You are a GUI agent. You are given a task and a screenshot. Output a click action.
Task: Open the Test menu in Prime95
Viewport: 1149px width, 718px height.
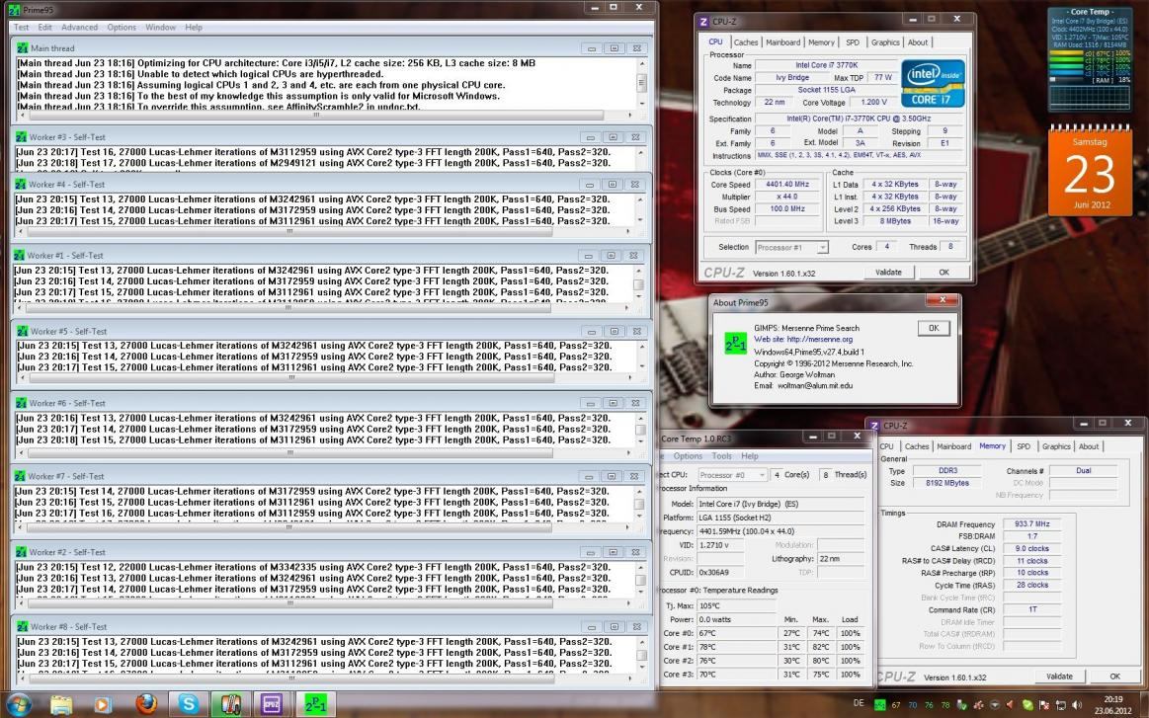pos(22,27)
